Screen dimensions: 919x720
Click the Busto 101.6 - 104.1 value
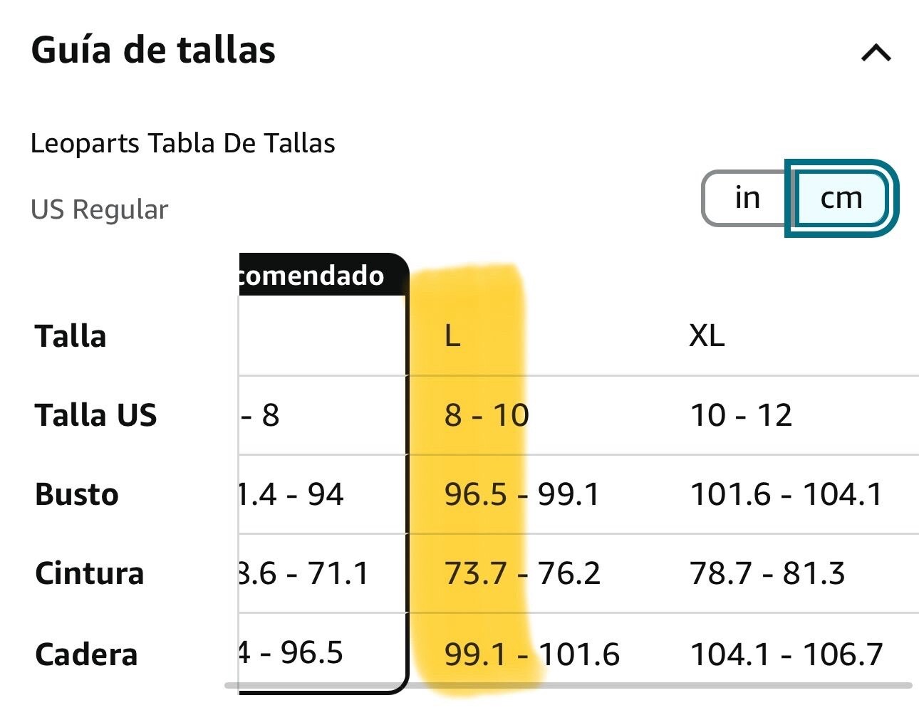(786, 494)
